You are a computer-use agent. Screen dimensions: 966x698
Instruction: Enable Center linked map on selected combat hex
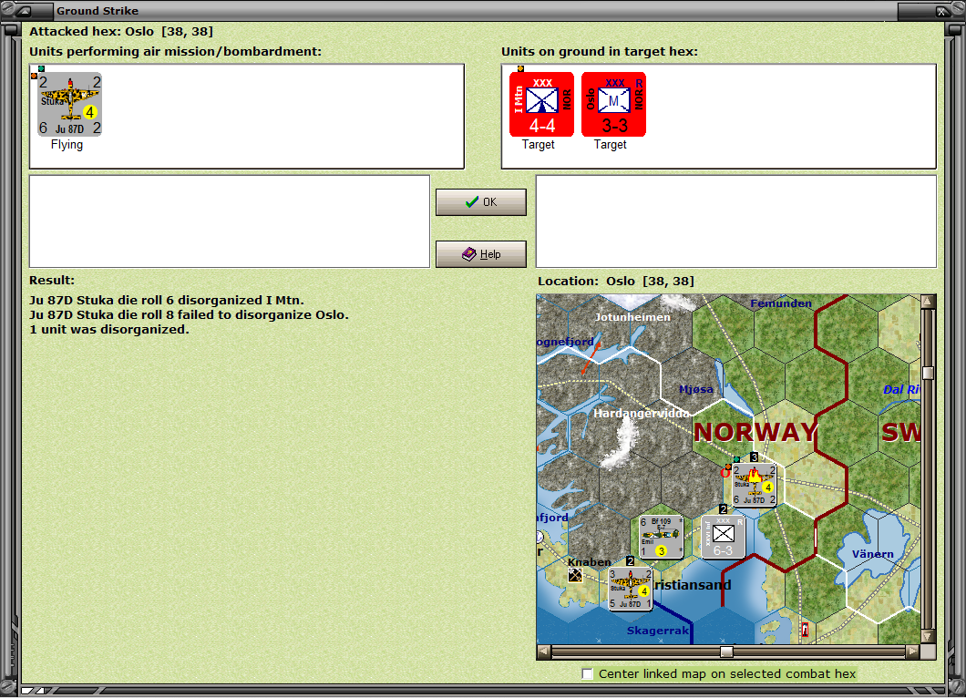[588, 674]
